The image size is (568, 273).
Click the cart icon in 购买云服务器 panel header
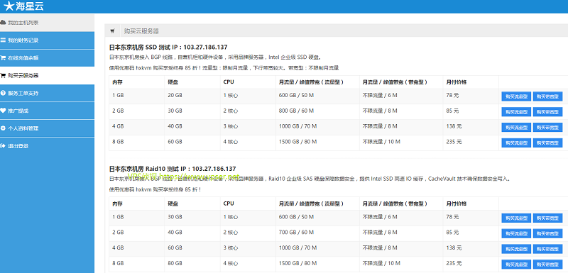tap(112, 31)
